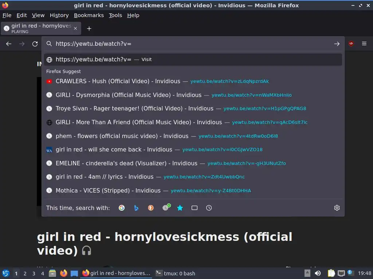Search this time with Bing

pos(136,208)
